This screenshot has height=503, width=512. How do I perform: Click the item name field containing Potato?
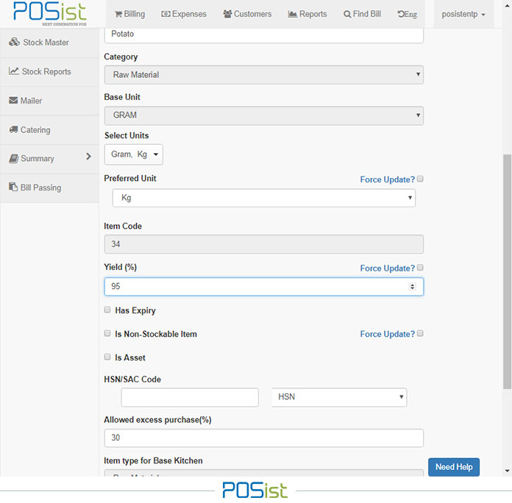(264, 35)
